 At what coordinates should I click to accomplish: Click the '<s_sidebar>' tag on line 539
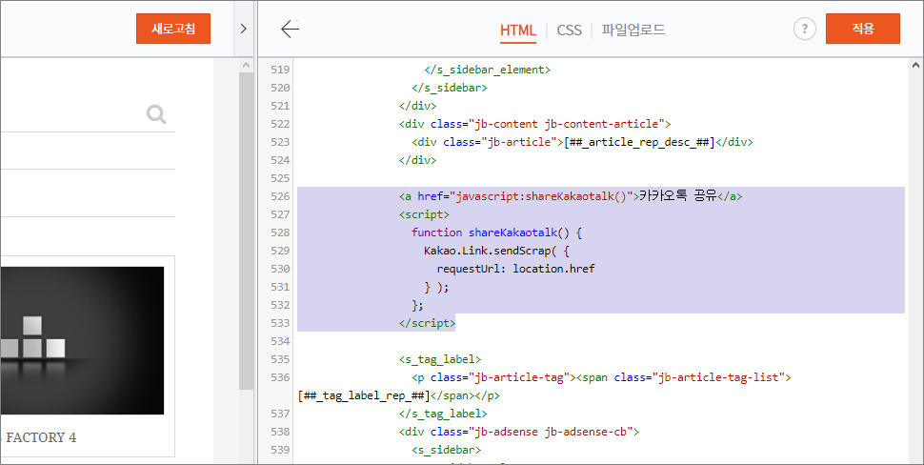[446, 450]
